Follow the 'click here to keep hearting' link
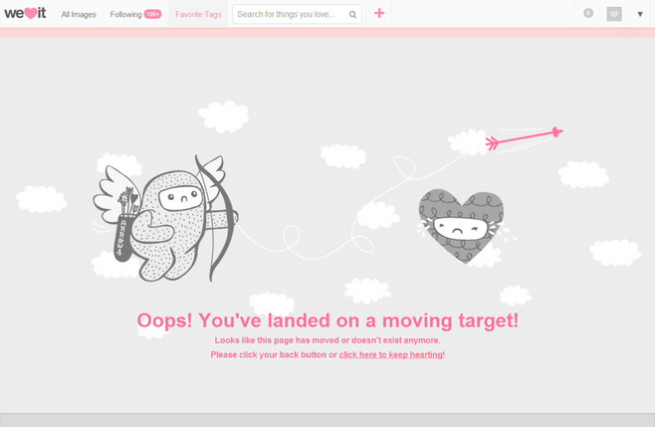This screenshot has width=655, height=427. [391, 354]
